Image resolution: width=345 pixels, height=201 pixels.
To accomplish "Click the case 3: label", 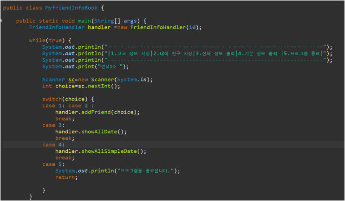I will 53,126.
